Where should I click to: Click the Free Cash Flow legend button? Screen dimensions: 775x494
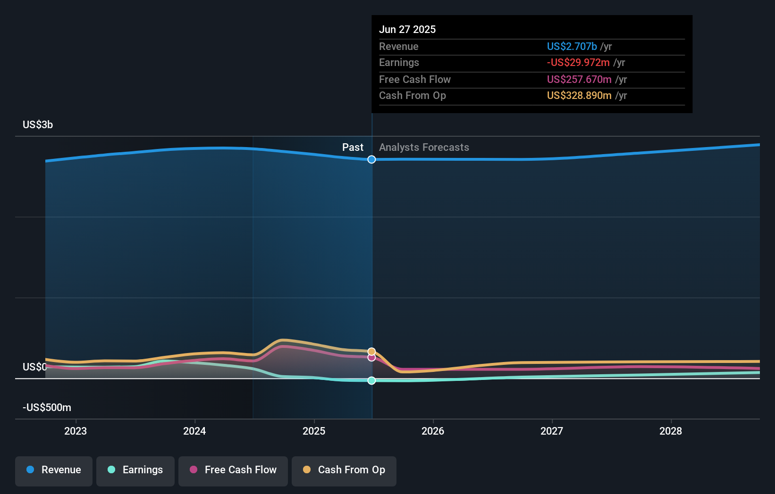click(x=233, y=470)
